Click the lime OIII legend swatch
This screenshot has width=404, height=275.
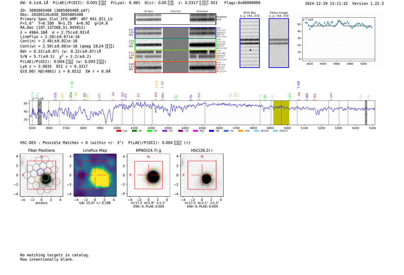(149, 131)
